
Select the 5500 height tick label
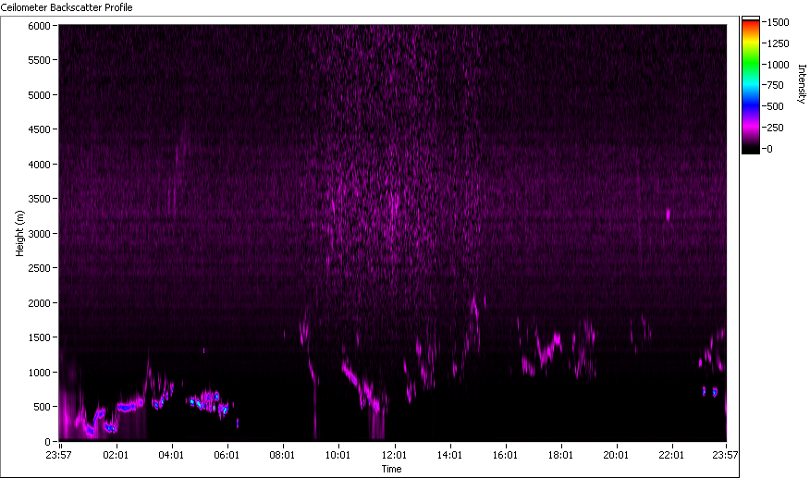click(x=39, y=60)
